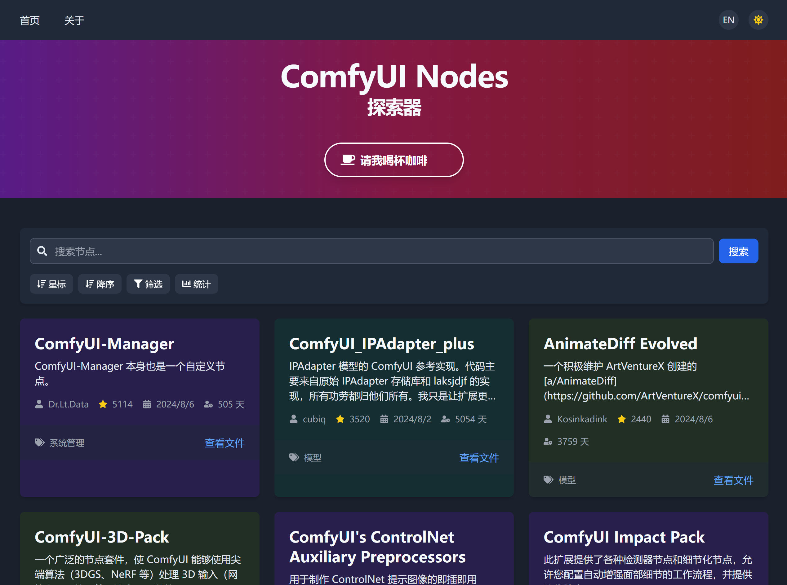Image resolution: width=787 pixels, height=585 pixels.
Task: Click the Kosinkadink author name
Action: pos(582,419)
